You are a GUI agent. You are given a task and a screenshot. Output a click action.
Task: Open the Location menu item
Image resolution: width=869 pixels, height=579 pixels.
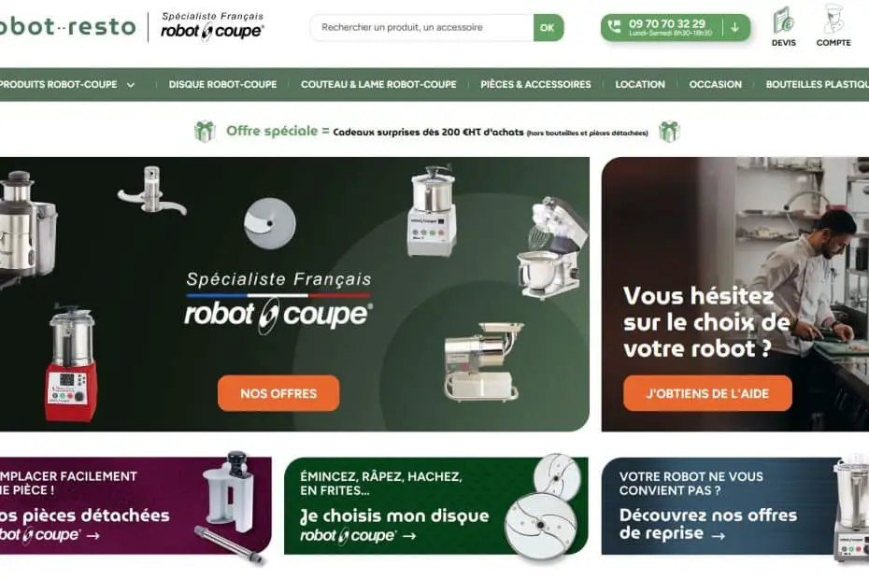[640, 84]
